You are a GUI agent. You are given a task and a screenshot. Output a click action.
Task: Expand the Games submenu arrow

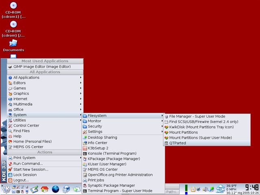coord(80,88)
